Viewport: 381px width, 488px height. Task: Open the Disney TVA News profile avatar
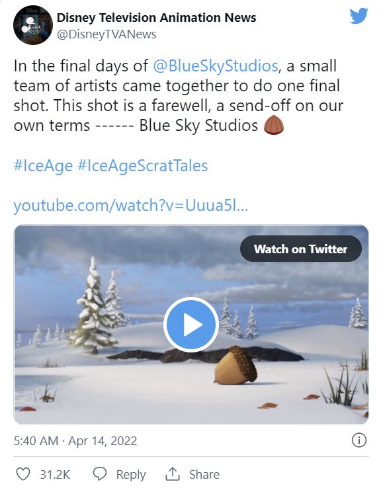pyautogui.click(x=33, y=25)
